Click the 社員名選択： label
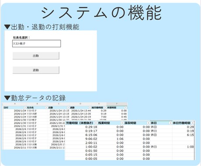The image size is (201, 166). click(x=21, y=38)
